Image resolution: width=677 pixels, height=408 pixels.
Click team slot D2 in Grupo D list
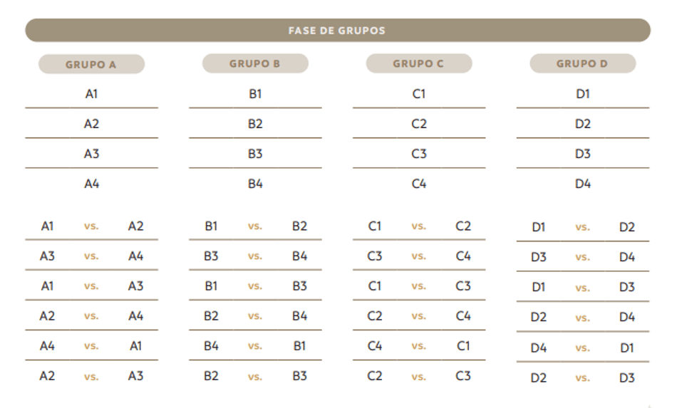(x=582, y=124)
